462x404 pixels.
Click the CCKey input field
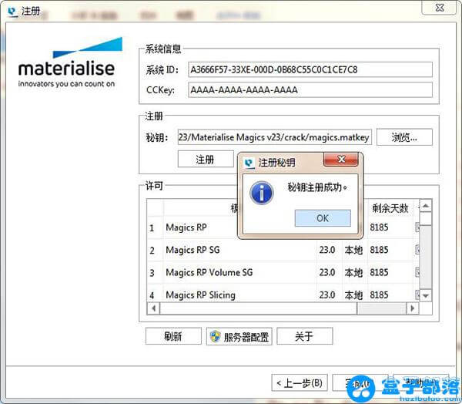click(310, 89)
